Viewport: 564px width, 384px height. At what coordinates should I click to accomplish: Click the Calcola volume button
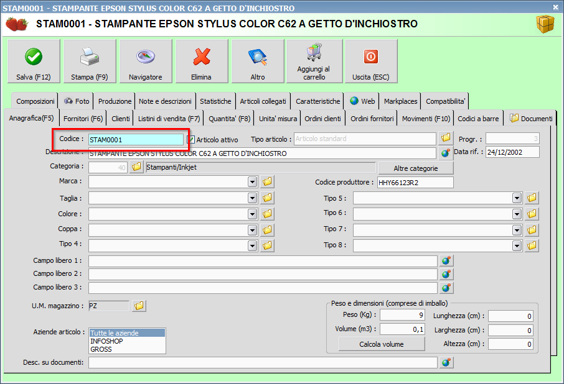click(381, 344)
